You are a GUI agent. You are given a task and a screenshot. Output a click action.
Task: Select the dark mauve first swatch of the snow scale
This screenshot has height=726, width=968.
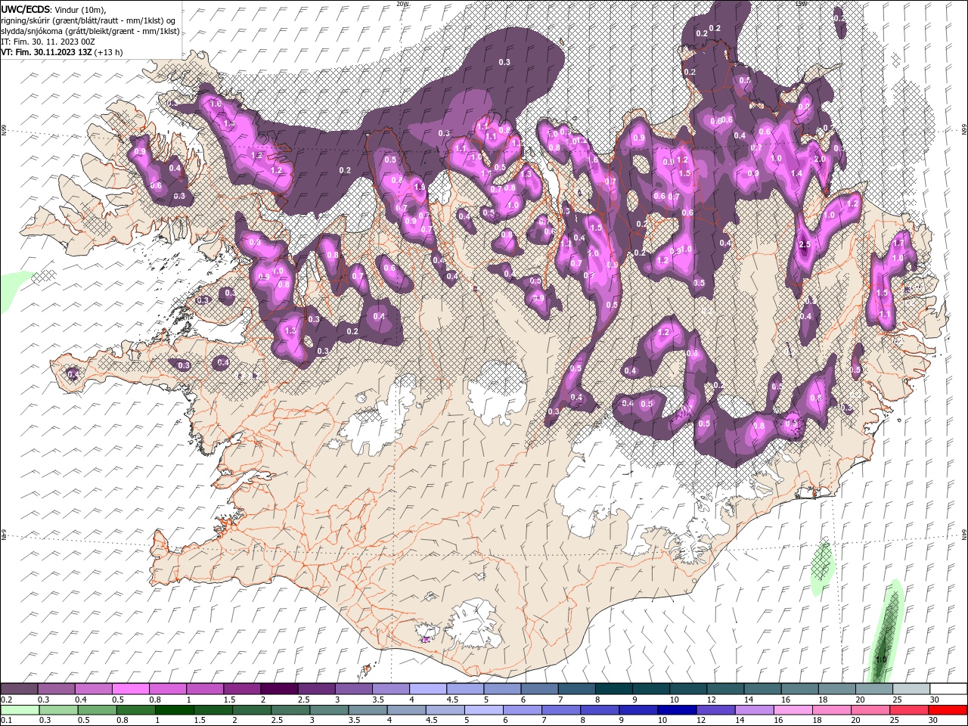pos(19,689)
